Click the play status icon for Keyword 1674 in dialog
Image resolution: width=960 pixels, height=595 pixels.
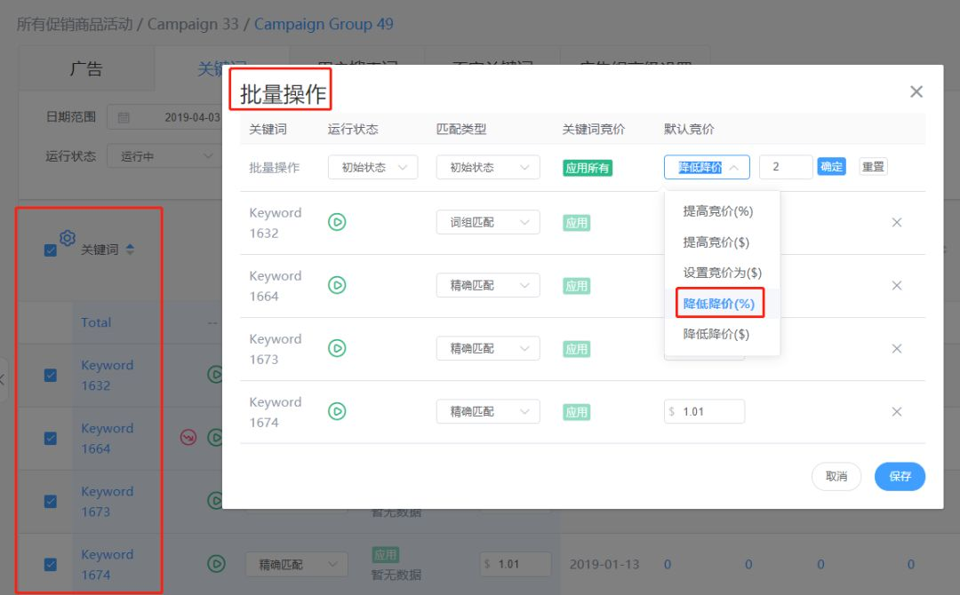coord(337,411)
